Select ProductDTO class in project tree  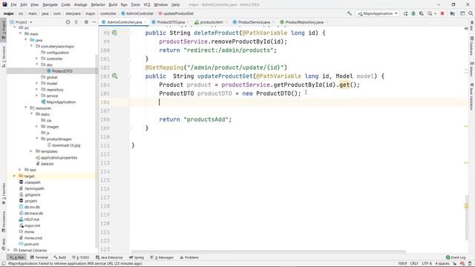[x=59, y=71]
